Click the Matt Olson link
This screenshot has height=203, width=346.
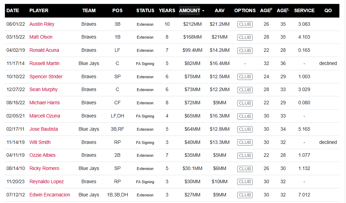point(41,37)
